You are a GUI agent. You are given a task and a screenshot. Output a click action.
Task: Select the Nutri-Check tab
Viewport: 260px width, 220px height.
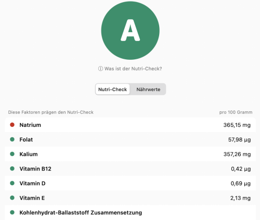pos(112,89)
